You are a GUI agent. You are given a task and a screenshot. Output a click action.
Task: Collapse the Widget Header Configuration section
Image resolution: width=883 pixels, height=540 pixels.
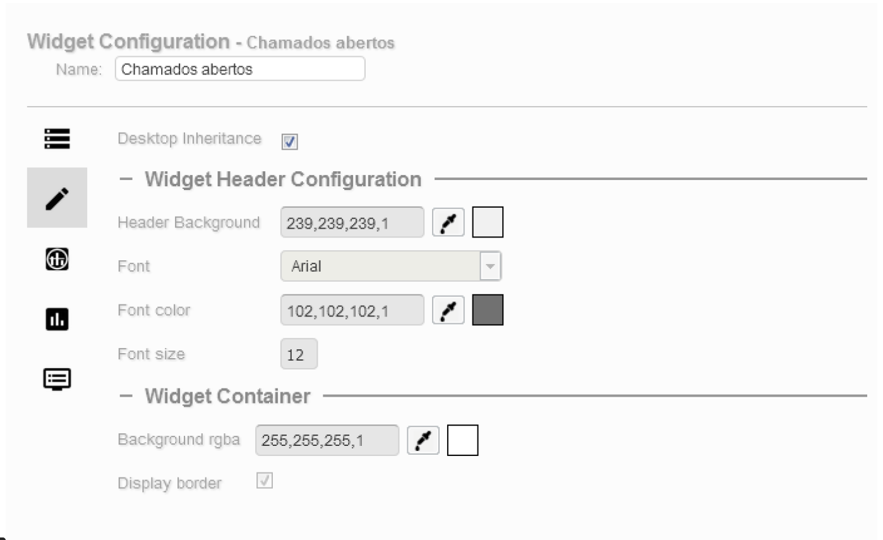126,179
